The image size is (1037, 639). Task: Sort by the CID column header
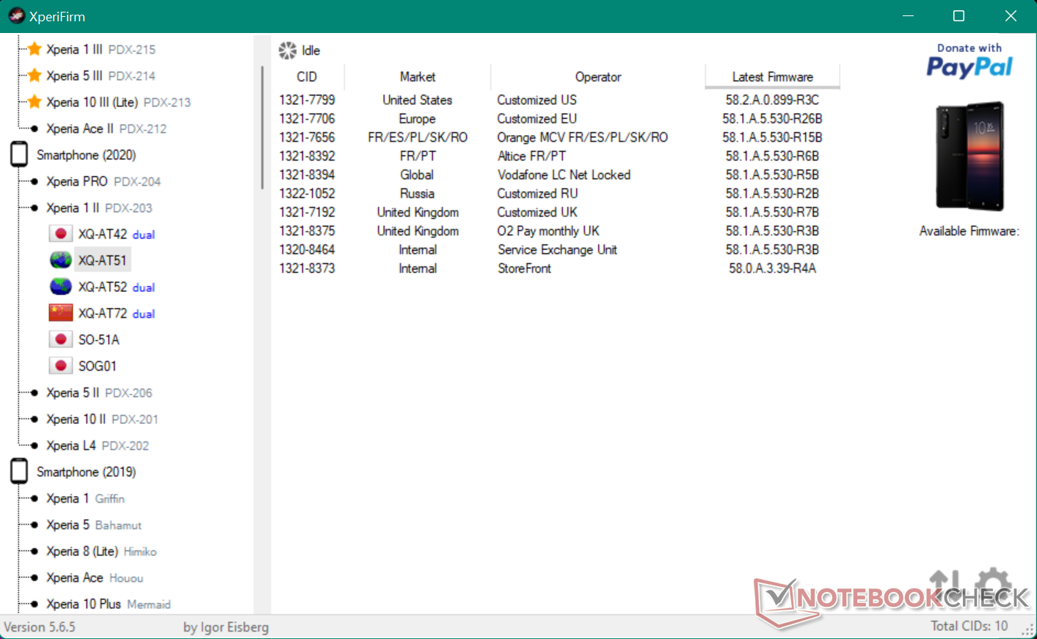pos(307,77)
